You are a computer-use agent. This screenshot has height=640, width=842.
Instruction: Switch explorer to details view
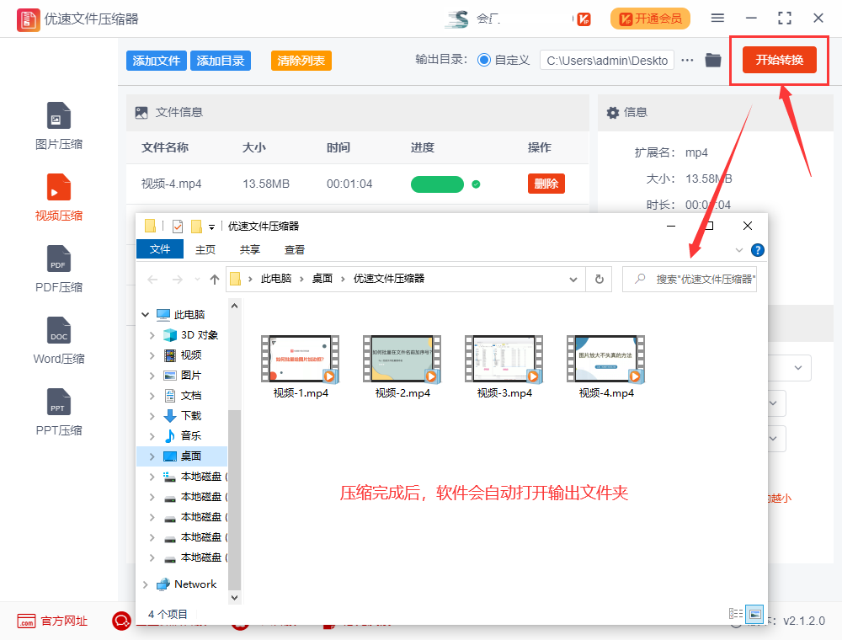(x=734, y=614)
